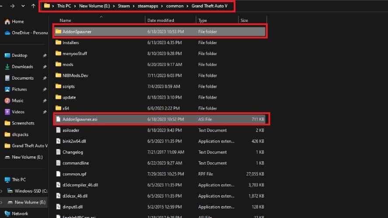Select the update folder icon
The width and height of the screenshot is (388, 218).
point(58,97)
